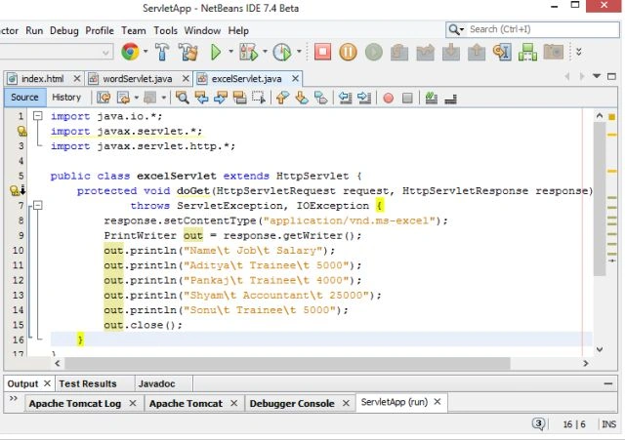Open the hint lightbulb on the javax.servlet import line

tap(21, 131)
